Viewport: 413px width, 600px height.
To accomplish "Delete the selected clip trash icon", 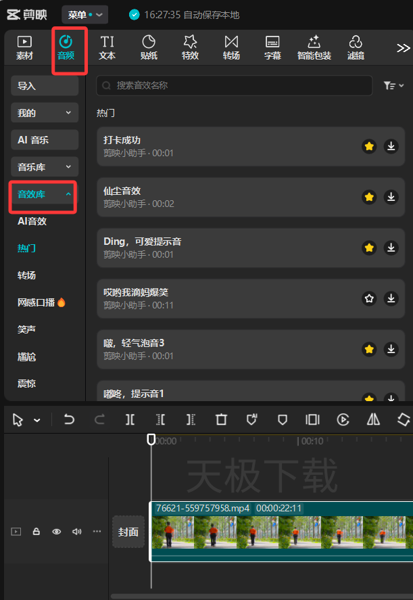I will click(222, 420).
